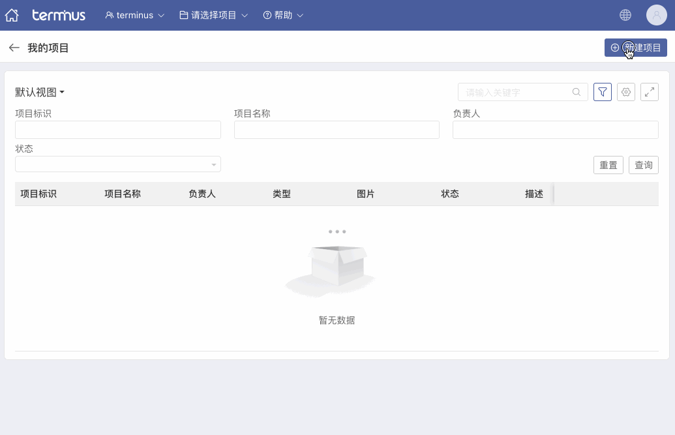This screenshot has height=435, width=675.
Task: Open the 状态 status dropdown
Action: point(118,164)
